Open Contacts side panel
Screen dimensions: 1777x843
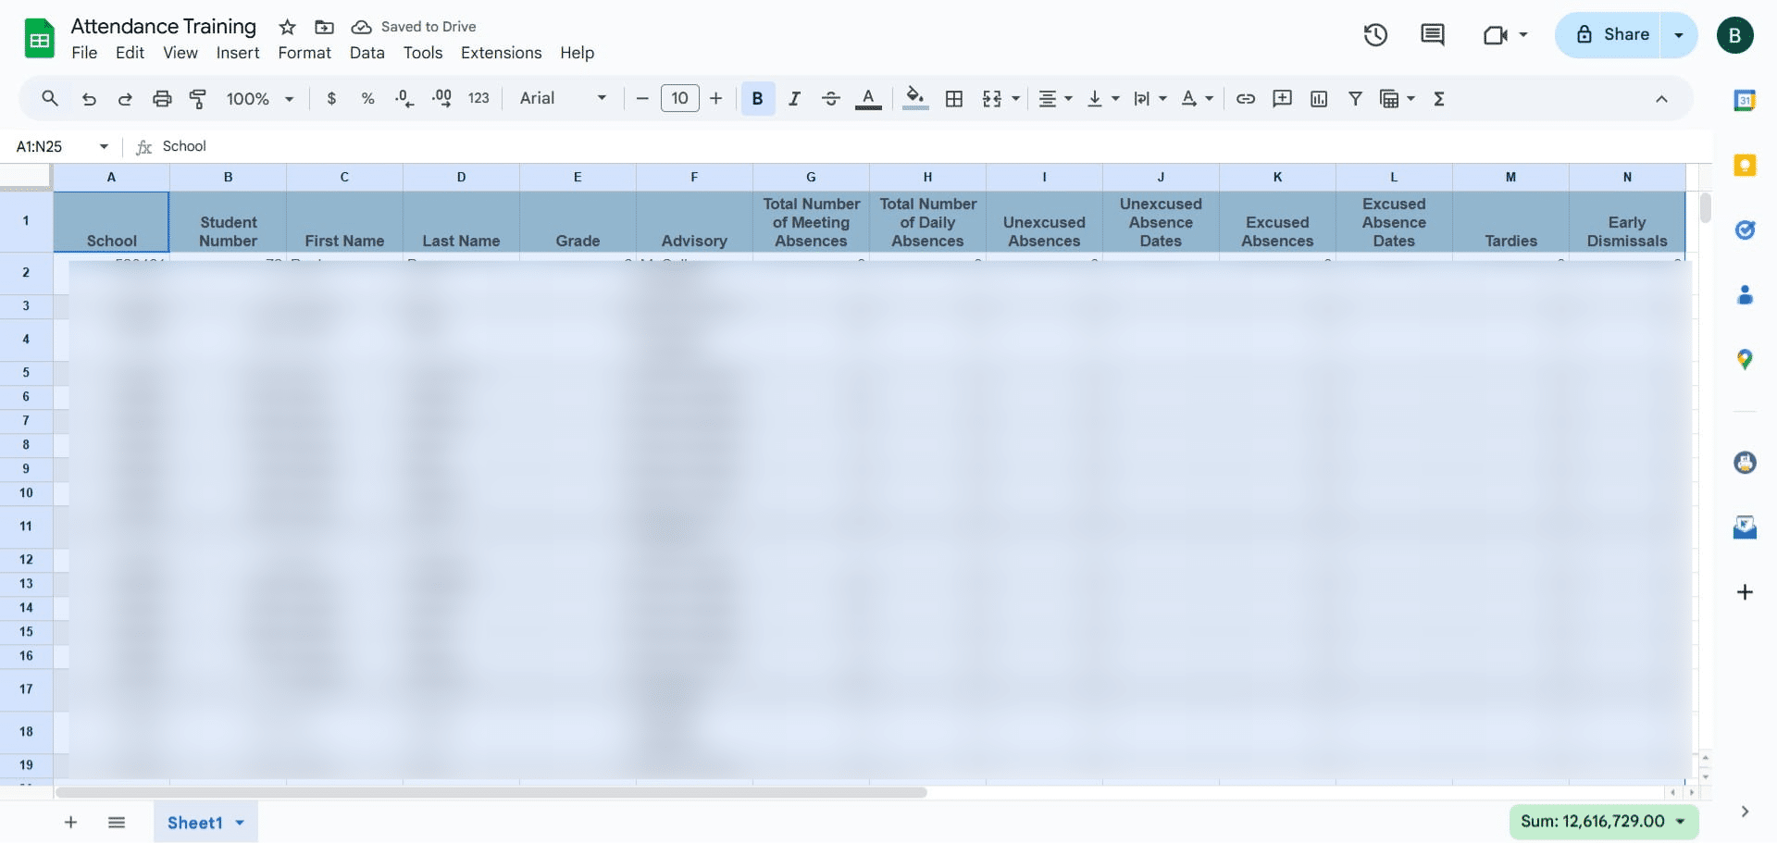[x=1745, y=295]
